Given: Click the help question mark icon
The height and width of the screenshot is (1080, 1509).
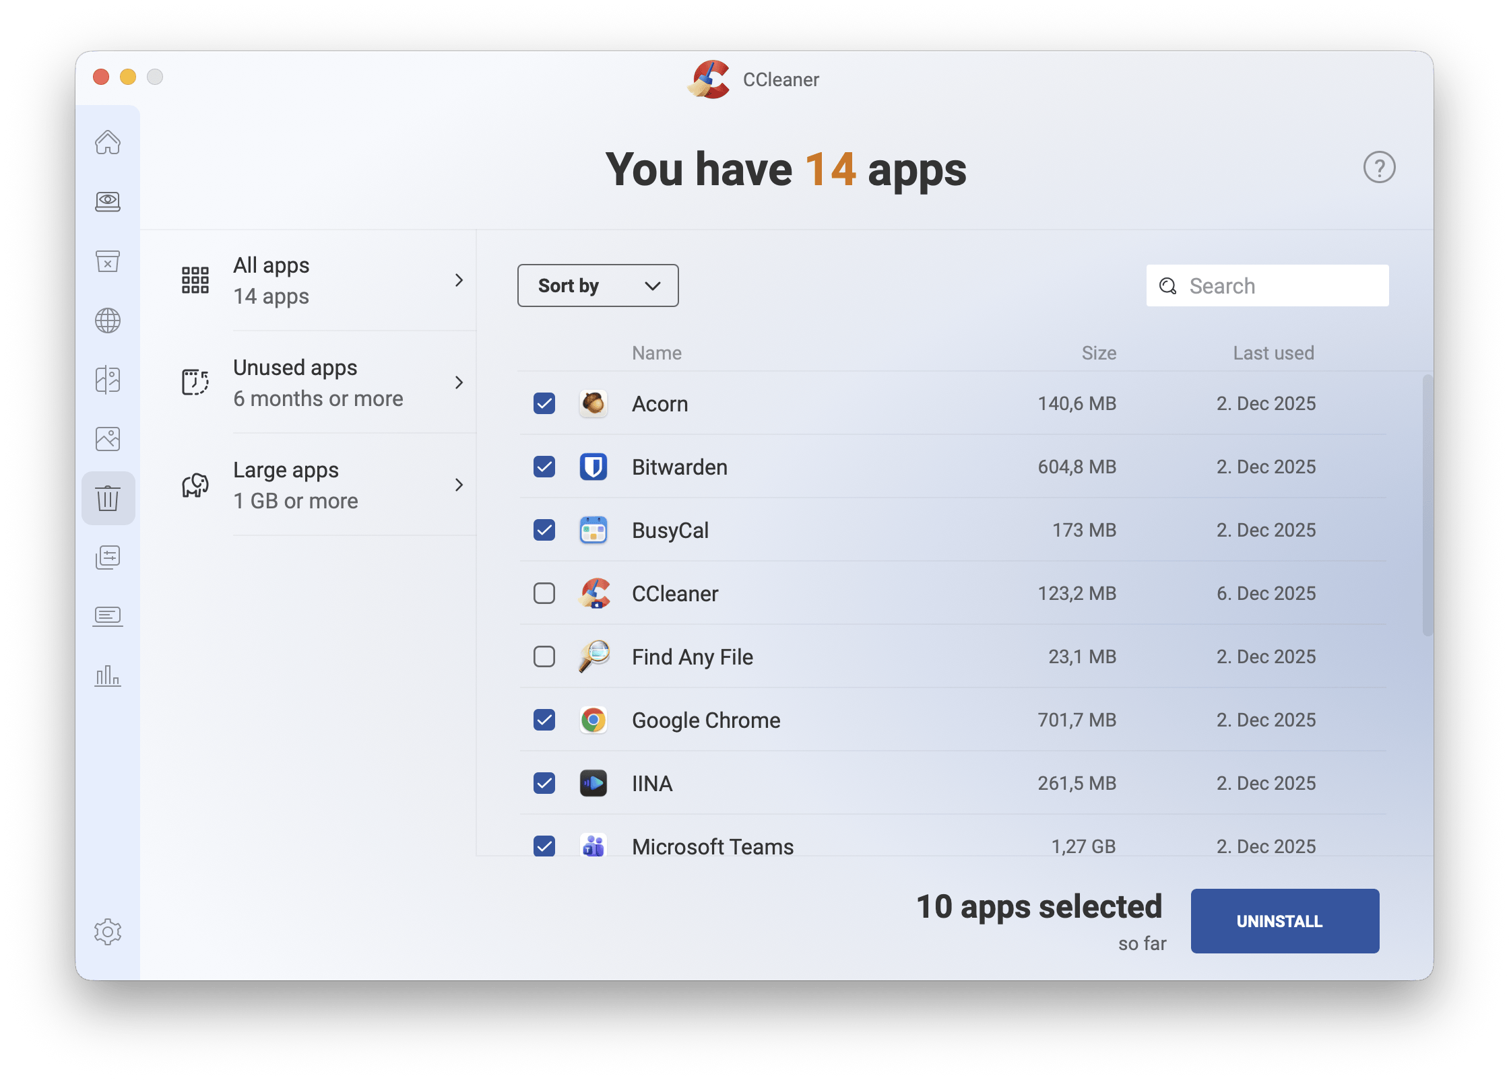Looking at the screenshot, I should click(x=1379, y=168).
